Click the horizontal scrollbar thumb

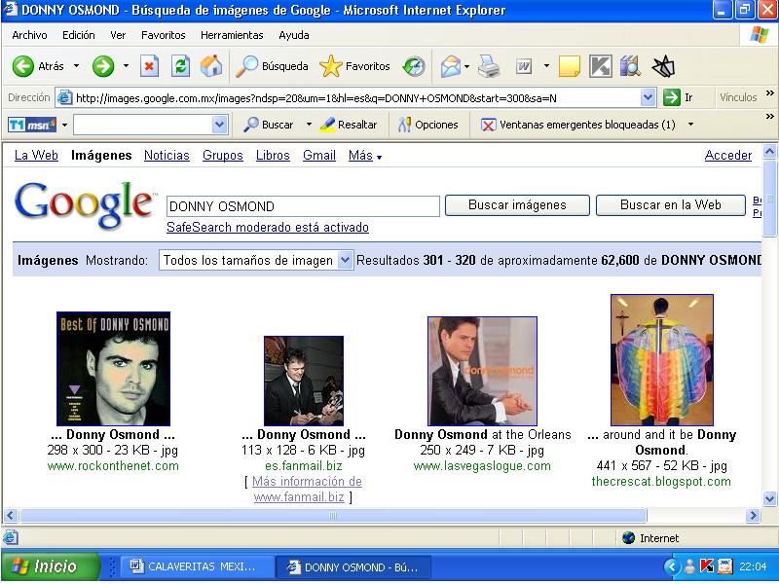click(333, 516)
